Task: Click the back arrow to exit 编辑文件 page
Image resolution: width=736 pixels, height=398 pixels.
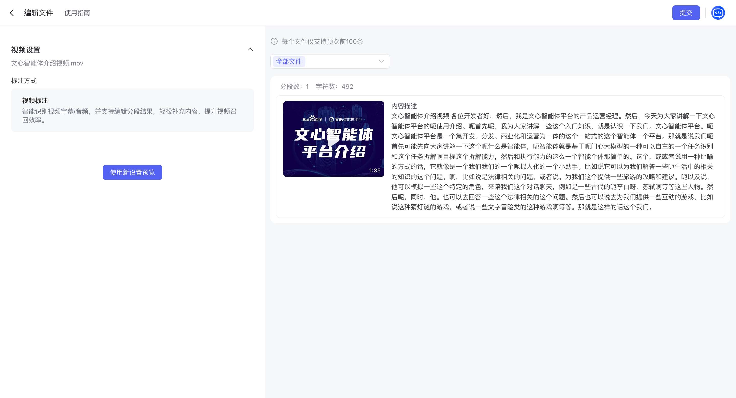Action: [12, 13]
